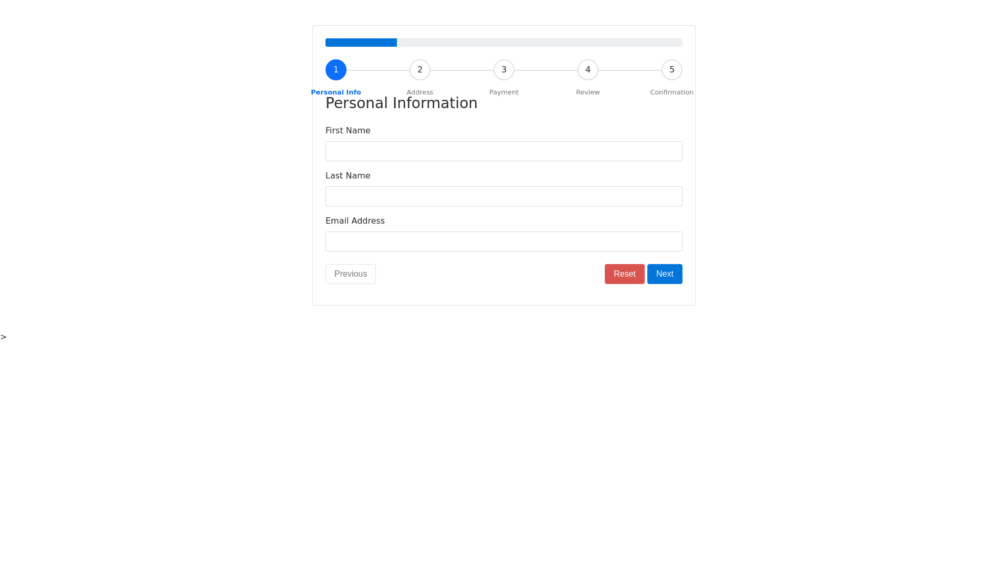Click the grey unfilled progress bar area
The height and width of the screenshot is (567, 1008).
[x=540, y=43]
